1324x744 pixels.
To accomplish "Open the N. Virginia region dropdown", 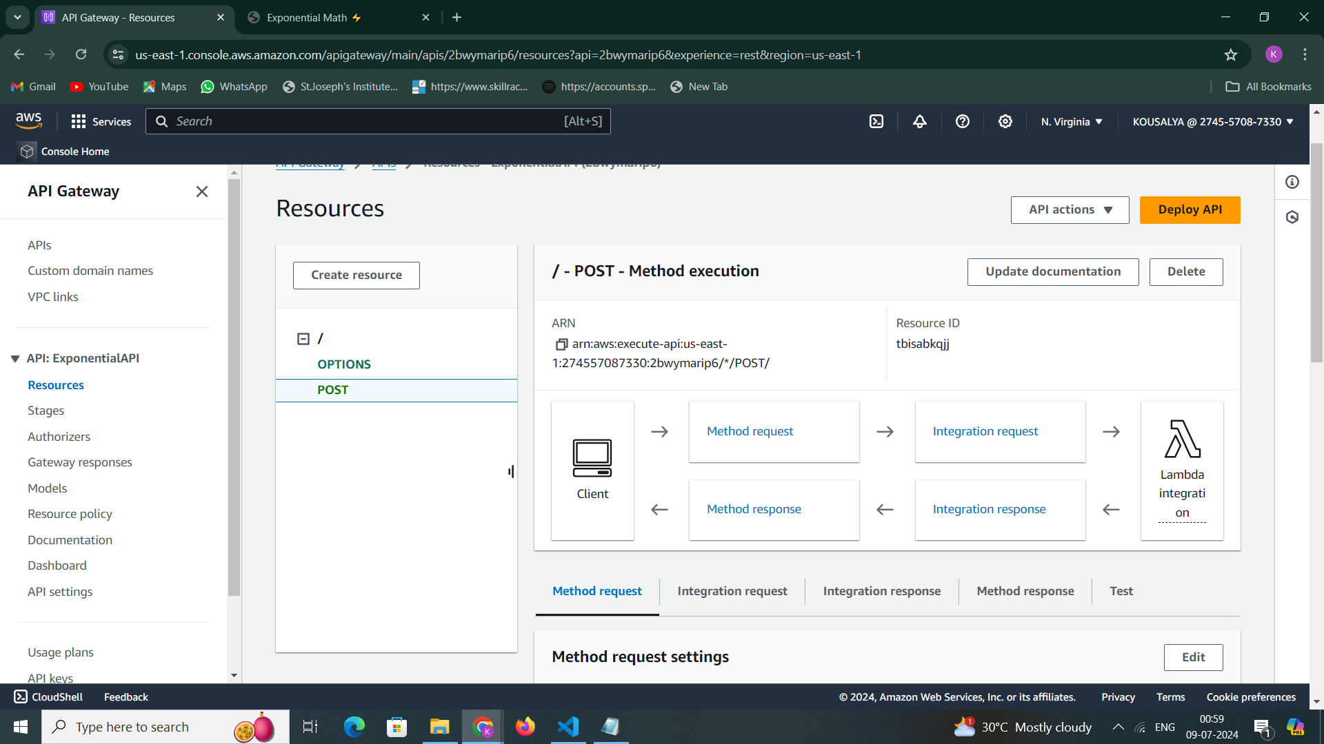I will [x=1072, y=122].
